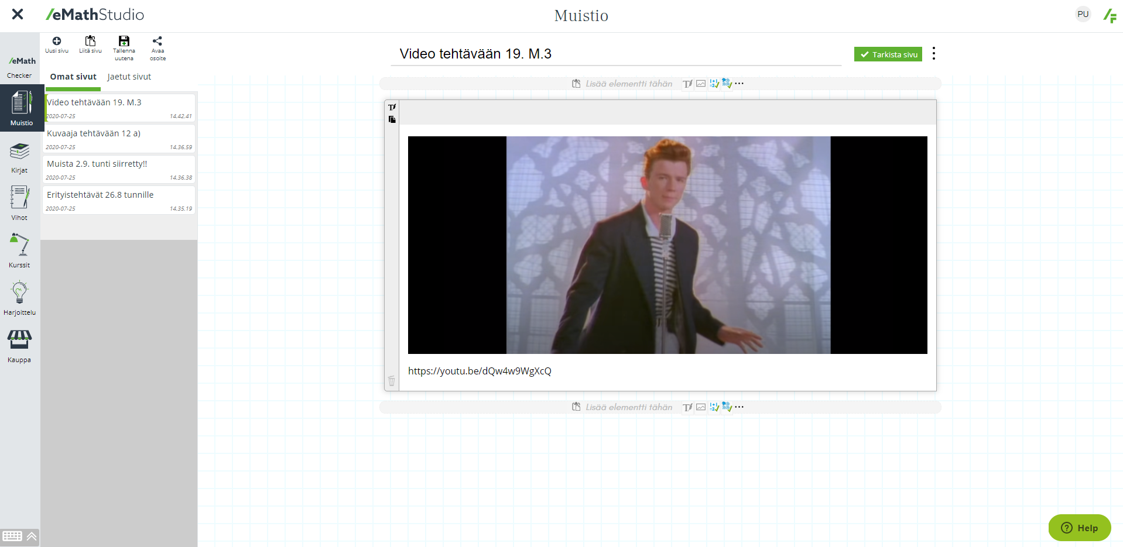Open Kurssit in the sidebar
Viewport: 1123px width, 547px height.
click(19, 251)
